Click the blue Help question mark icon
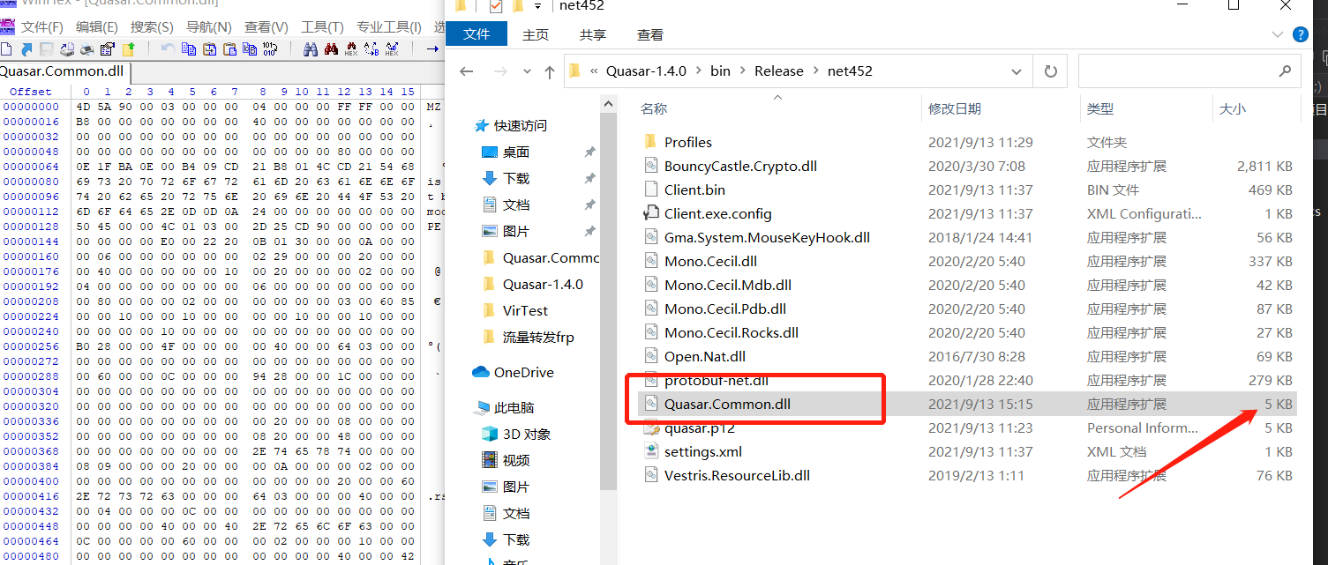This screenshot has height=565, width=1328. click(x=1300, y=34)
